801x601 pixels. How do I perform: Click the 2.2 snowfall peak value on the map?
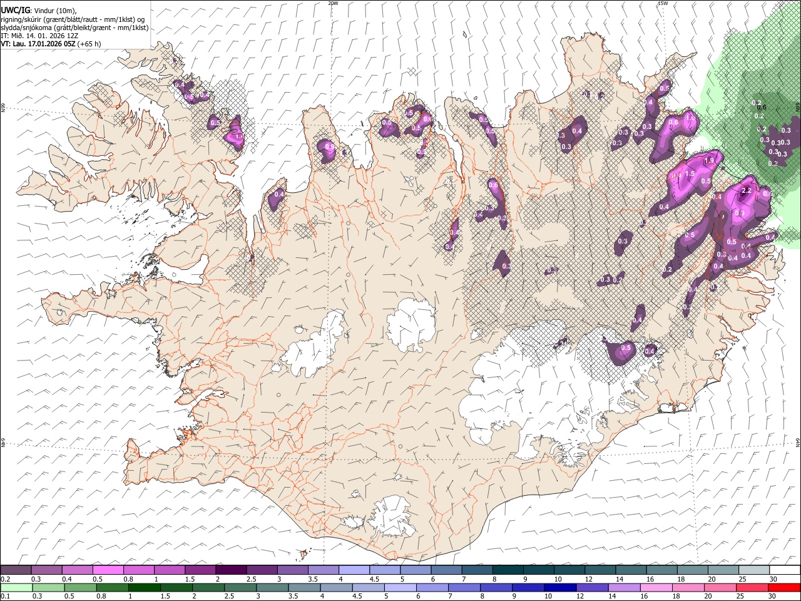coord(746,190)
